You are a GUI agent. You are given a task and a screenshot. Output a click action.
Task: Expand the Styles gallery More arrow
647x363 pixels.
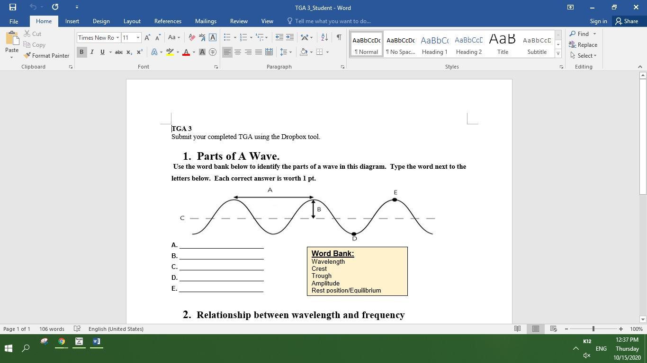tap(558, 54)
